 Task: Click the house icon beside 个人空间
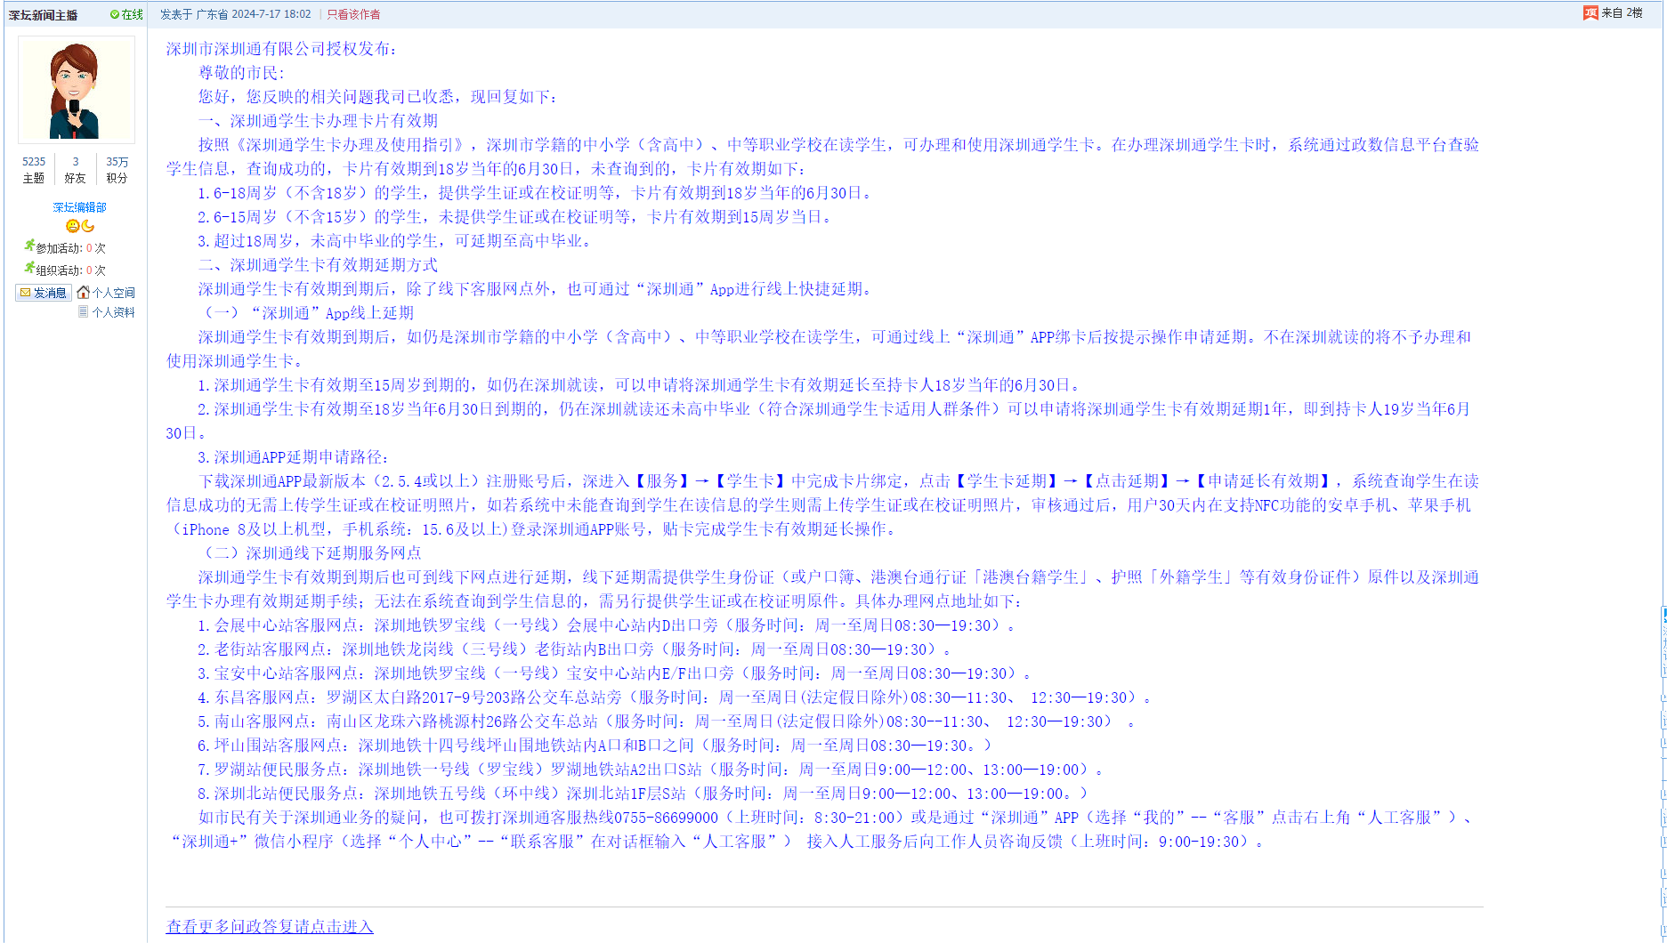click(84, 292)
